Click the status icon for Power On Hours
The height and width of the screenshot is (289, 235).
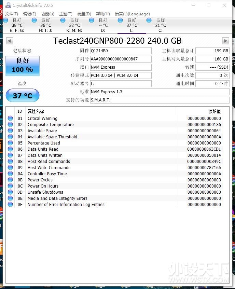pyautogui.click(x=10, y=186)
